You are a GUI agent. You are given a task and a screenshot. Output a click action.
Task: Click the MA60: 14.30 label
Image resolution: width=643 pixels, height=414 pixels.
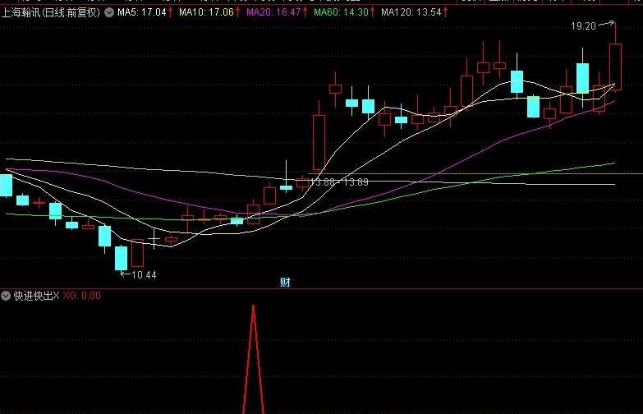click(x=341, y=12)
